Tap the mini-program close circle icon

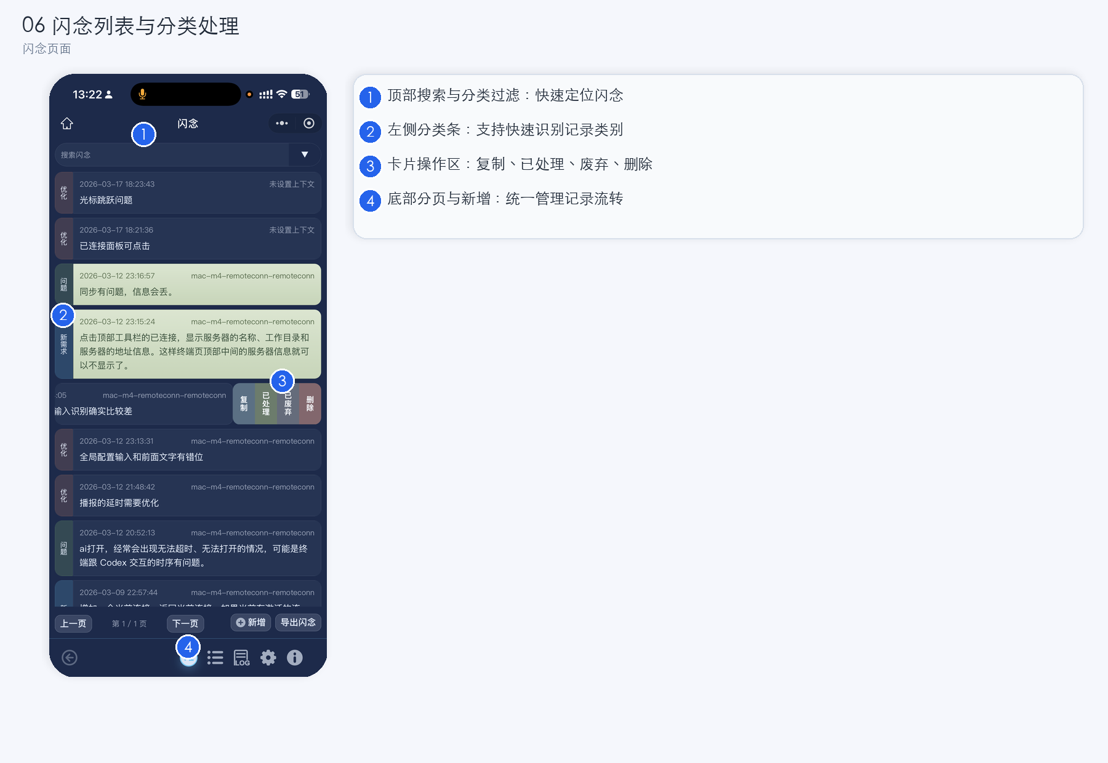309,124
